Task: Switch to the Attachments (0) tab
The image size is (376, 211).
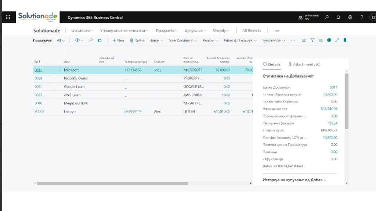Action: coord(304,64)
